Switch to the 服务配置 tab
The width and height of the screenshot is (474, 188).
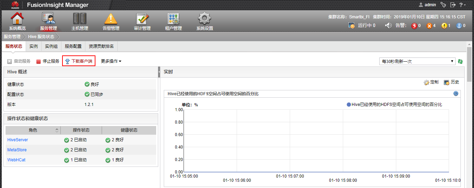pos(73,46)
